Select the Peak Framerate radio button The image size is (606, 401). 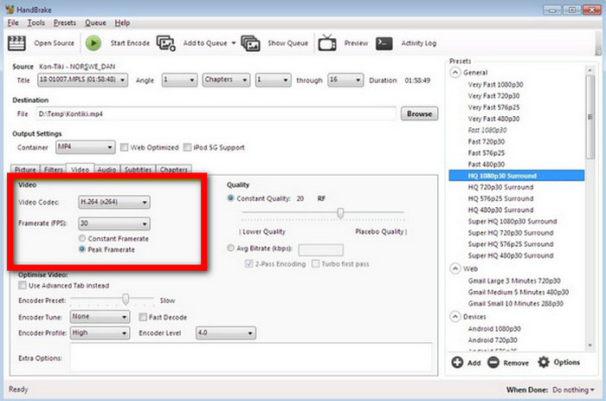[x=82, y=249]
